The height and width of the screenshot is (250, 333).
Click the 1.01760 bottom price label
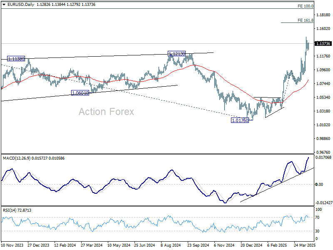240,120
